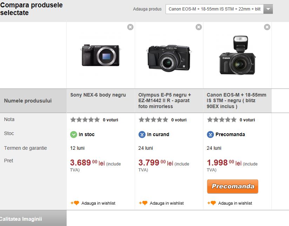This screenshot has width=289, height=226.
Task: Open Sony NEX-6 body negru product link
Action: click(x=98, y=95)
